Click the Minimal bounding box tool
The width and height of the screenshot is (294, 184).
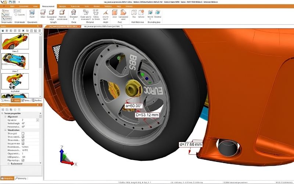click(x=158, y=14)
